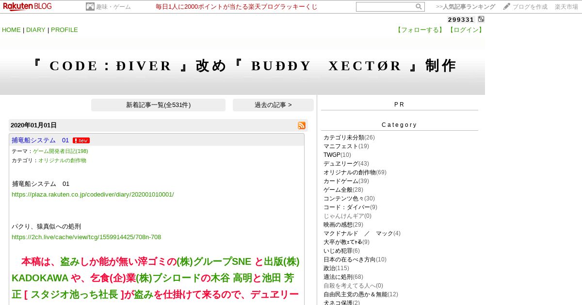
Task: Open category link オリジナルの創作物 in article
Action: (62, 160)
